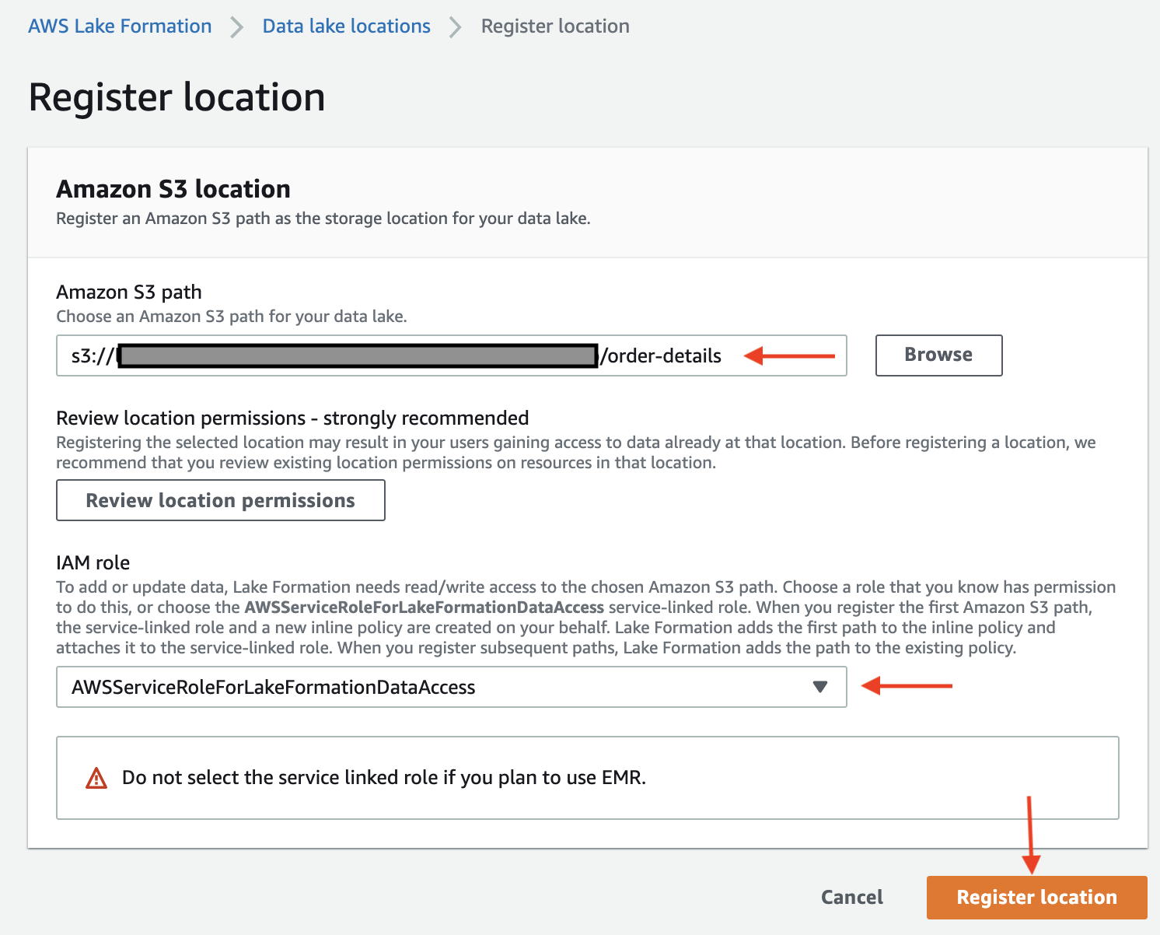
Task: Click the Register location breadcrumb text
Action: point(555,26)
